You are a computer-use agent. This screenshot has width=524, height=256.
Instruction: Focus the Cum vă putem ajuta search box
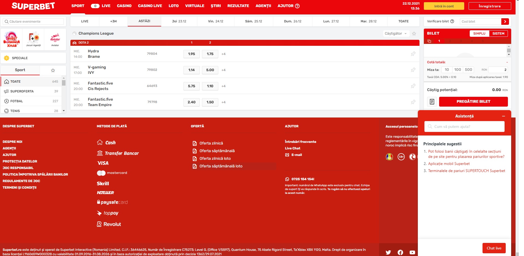[465, 127]
